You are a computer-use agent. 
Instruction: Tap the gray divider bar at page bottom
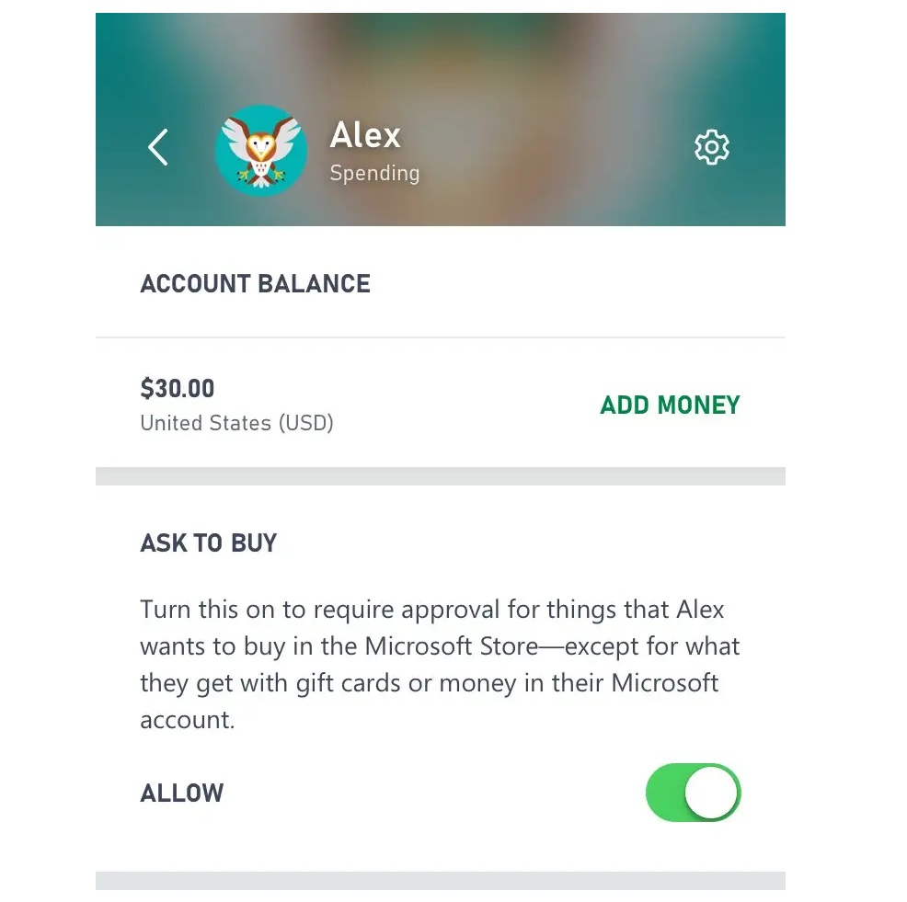441,881
